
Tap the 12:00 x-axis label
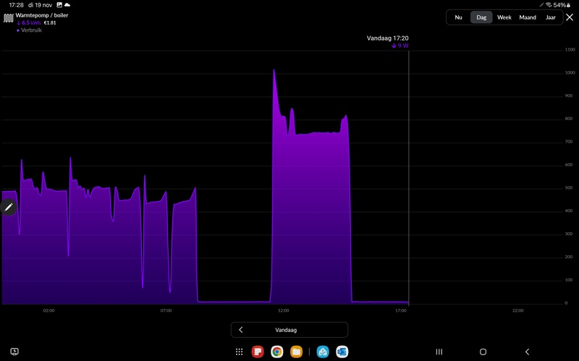point(284,310)
